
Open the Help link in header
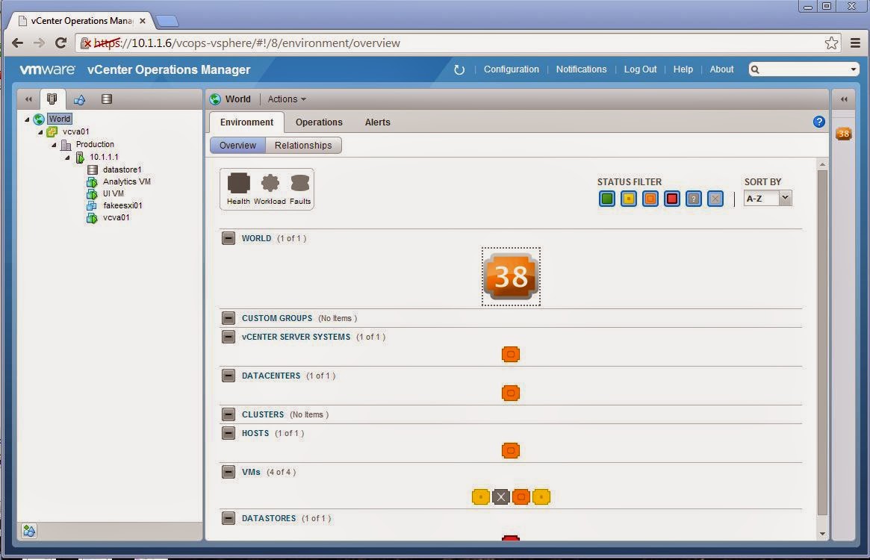683,69
